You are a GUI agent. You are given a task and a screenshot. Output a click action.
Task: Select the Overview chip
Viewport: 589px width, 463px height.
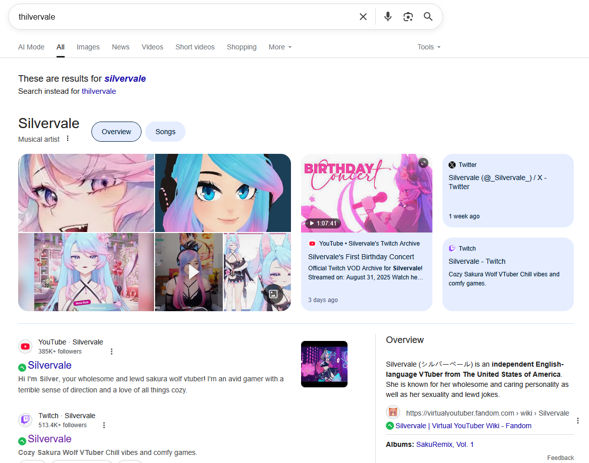tap(117, 132)
